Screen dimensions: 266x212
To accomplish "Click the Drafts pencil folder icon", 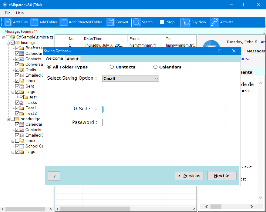I will [22, 70].
